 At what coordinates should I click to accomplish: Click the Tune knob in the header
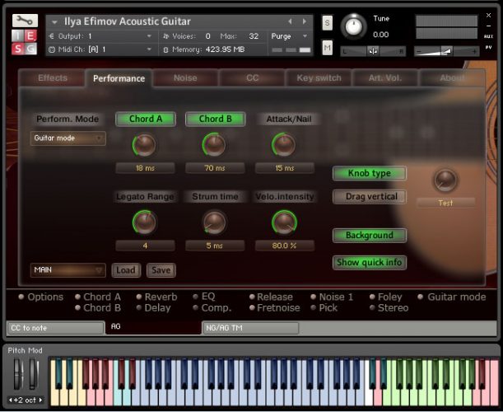pos(353,26)
